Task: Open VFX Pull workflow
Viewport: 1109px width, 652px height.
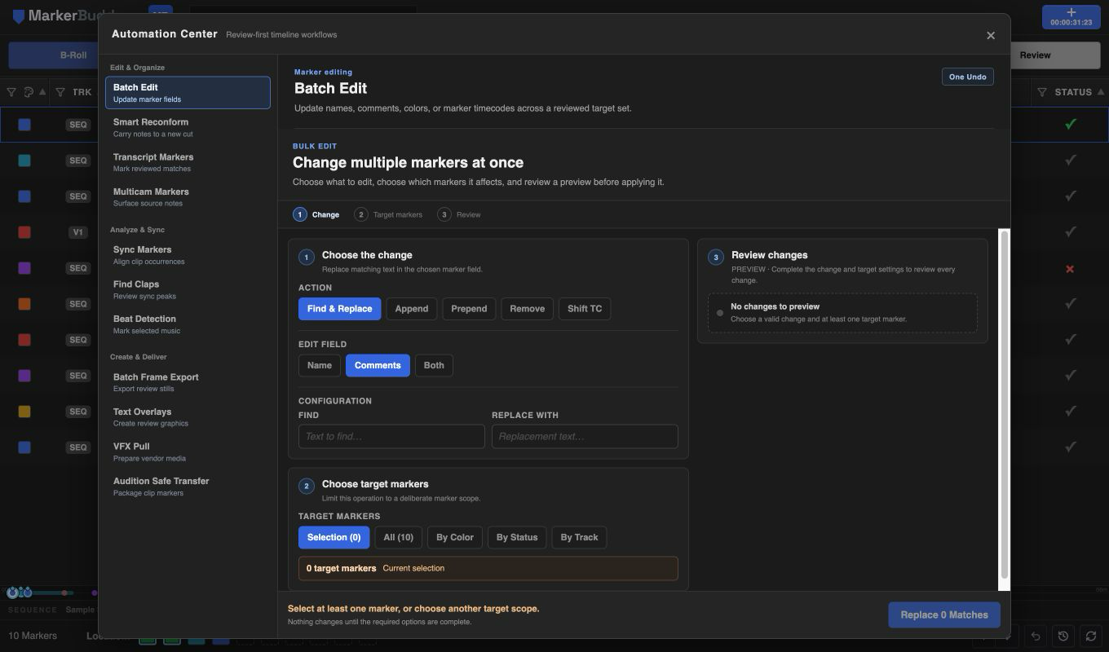Action: pyautogui.click(x=188, y=452)
